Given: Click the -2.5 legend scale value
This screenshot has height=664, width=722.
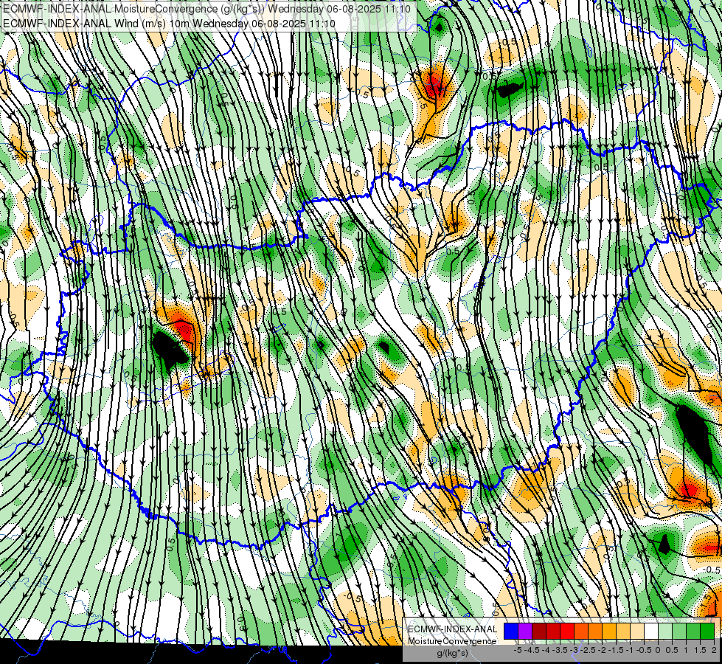Looking at the screenshot, I should (x=588, y=650).
